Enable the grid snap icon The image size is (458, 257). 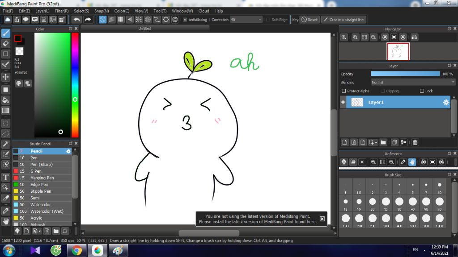pos(121,20)
